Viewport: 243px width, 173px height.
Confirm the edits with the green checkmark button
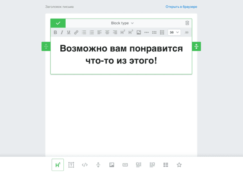coord(58,23)
